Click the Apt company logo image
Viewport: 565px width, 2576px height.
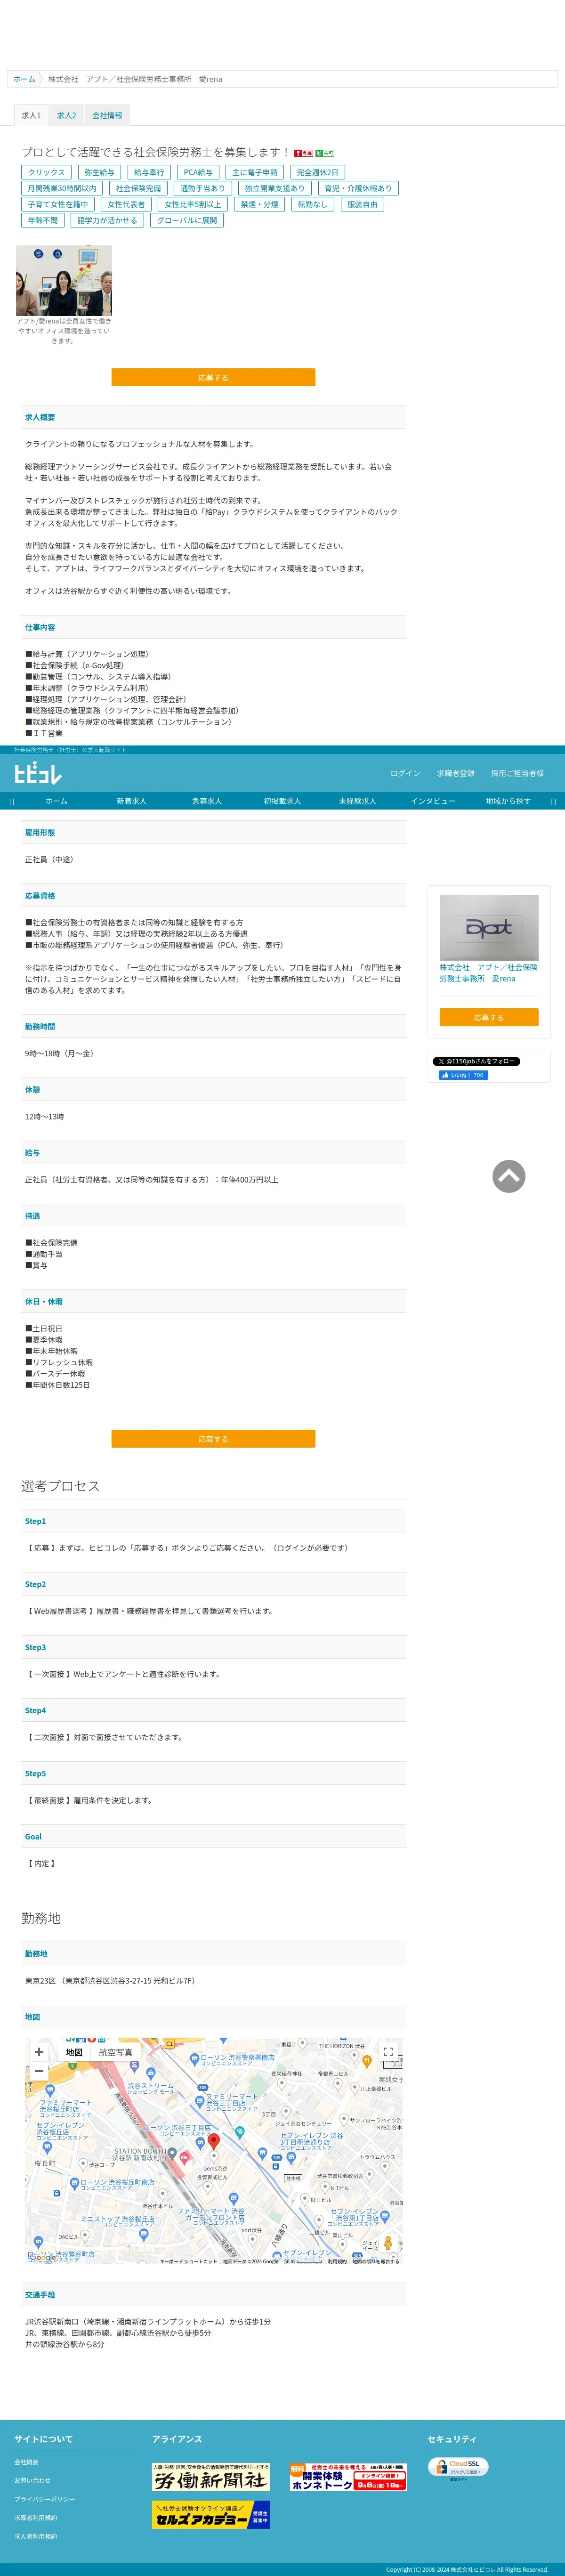pos(489,928)
